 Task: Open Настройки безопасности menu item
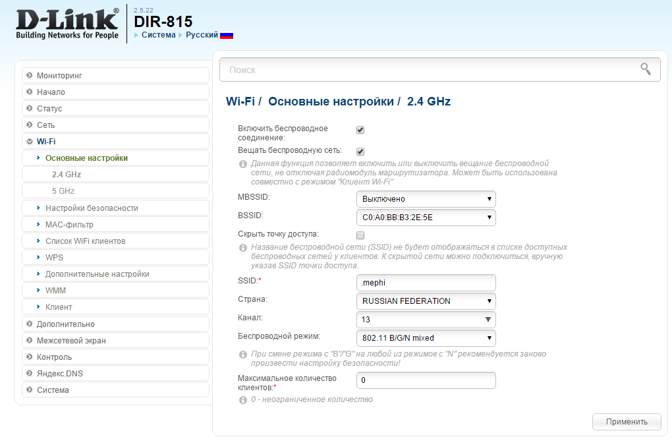pyautogui.click(x=92, y=208)
